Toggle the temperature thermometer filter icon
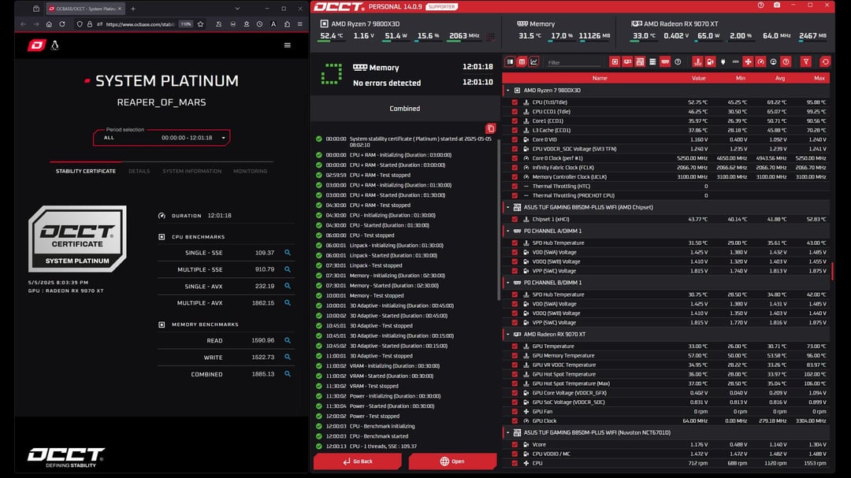Screen dimensions: 851x478 pos(697,62)
